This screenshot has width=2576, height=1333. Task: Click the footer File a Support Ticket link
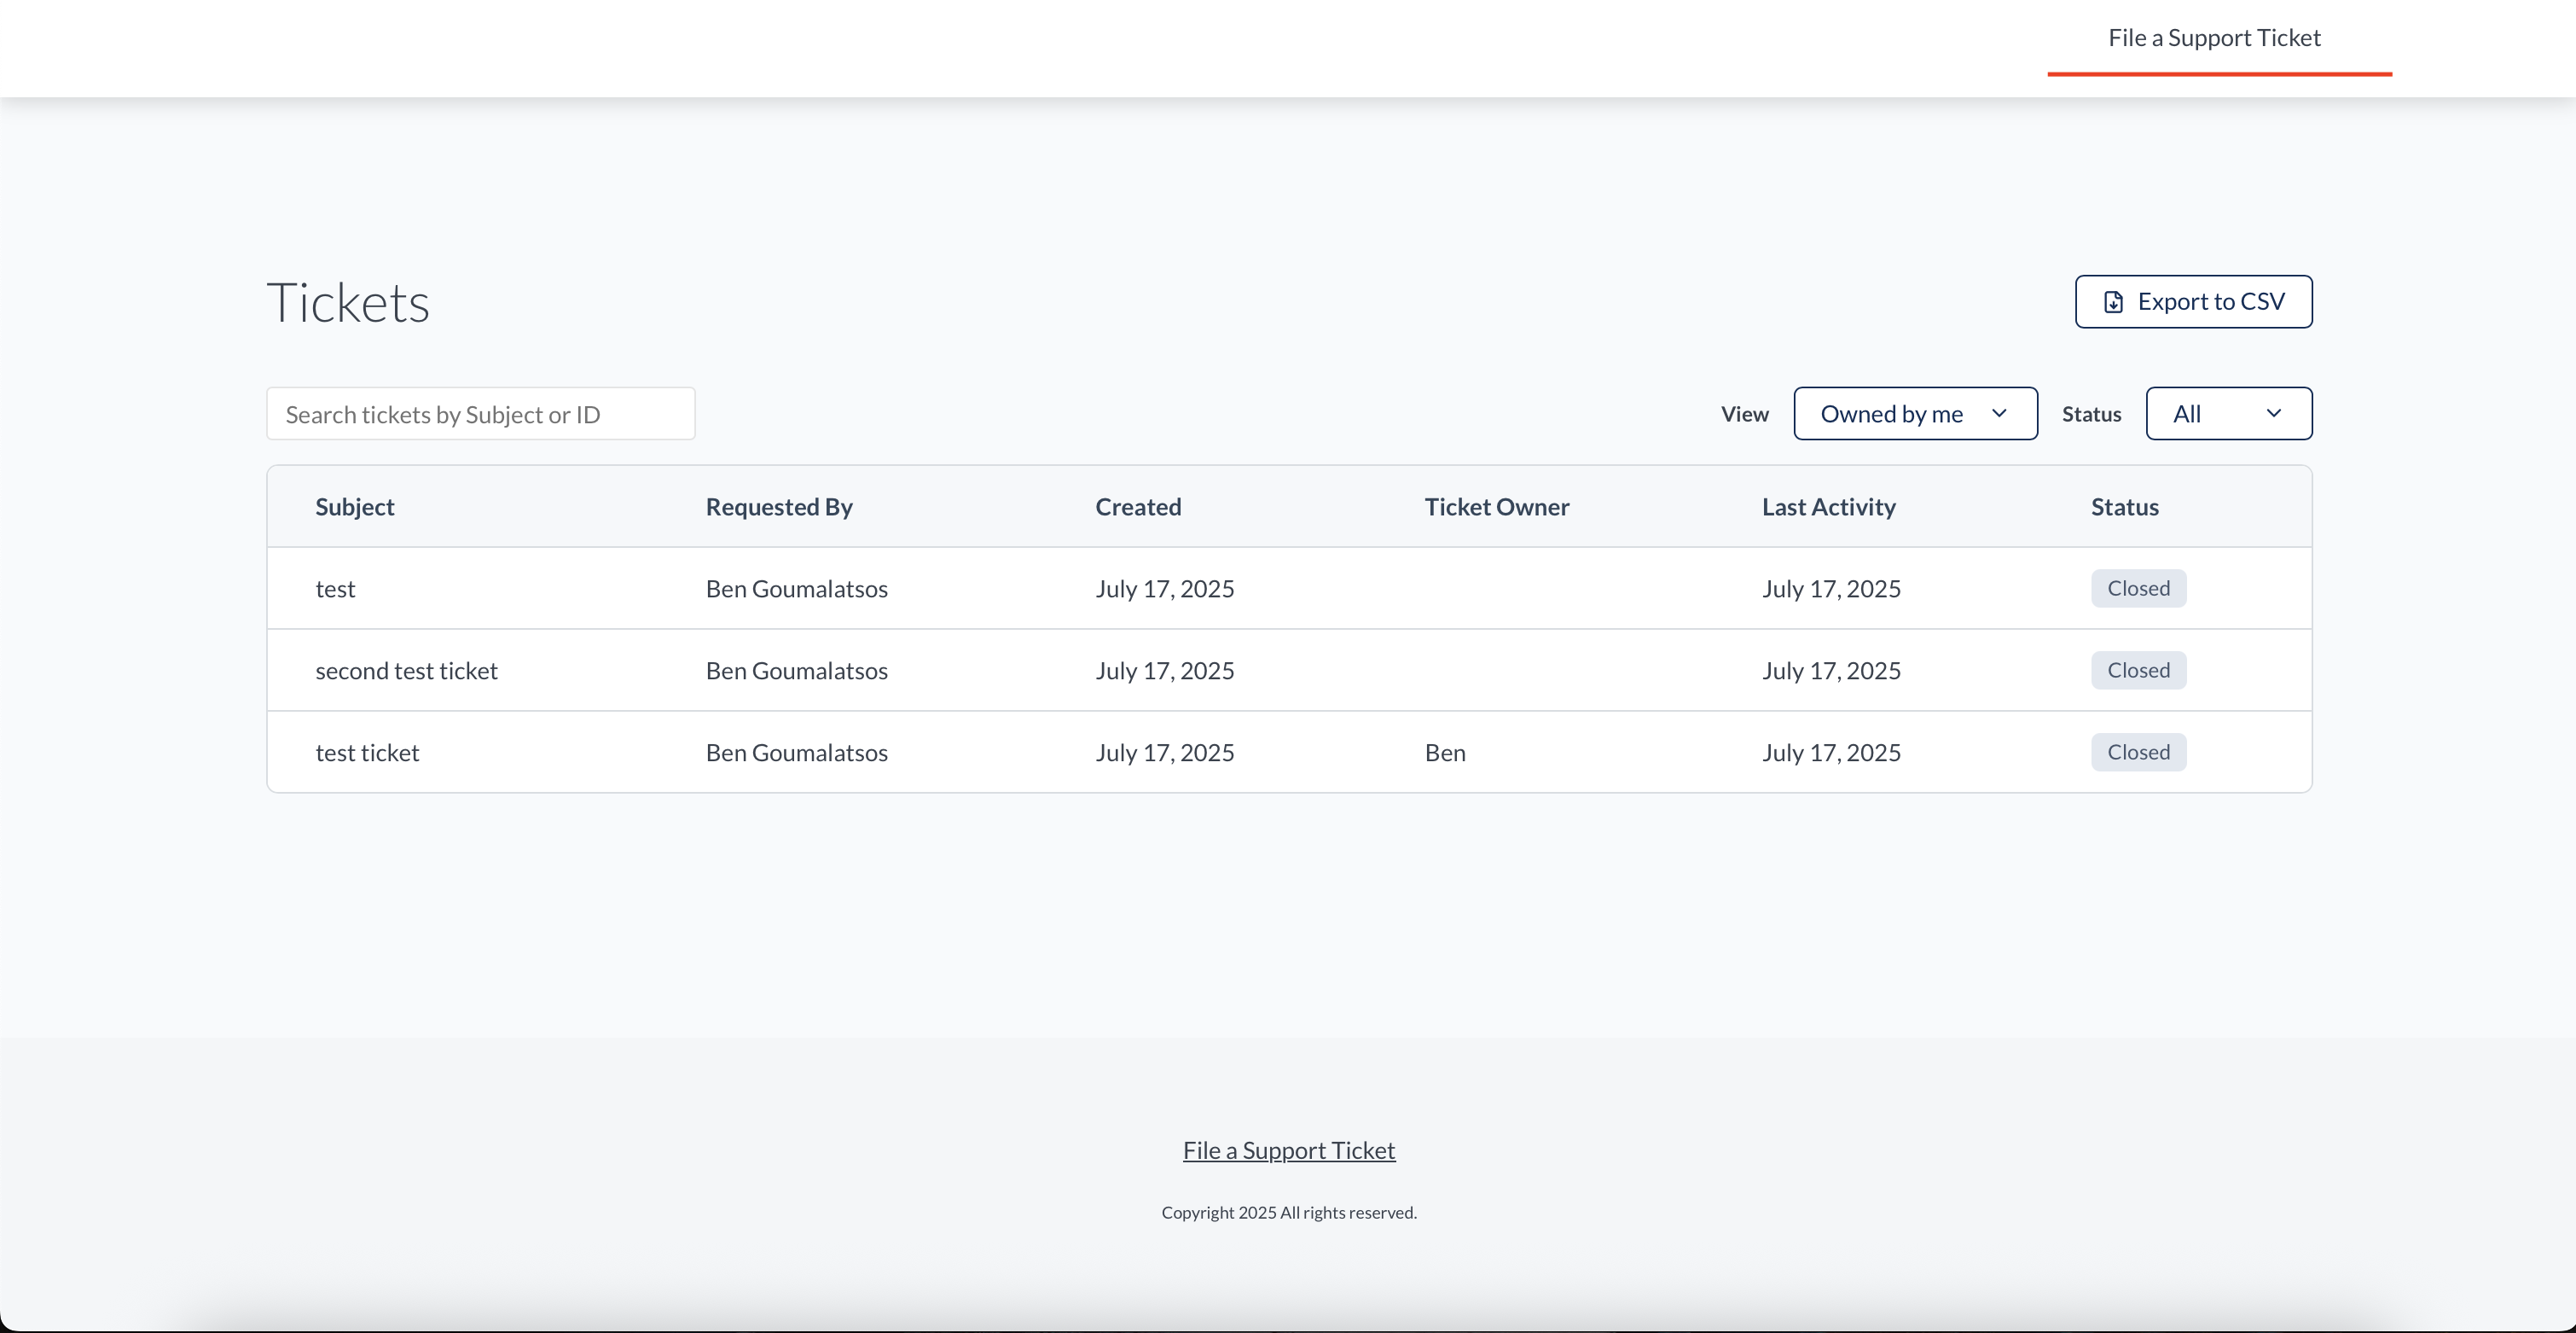[x=1288, y=1151]
